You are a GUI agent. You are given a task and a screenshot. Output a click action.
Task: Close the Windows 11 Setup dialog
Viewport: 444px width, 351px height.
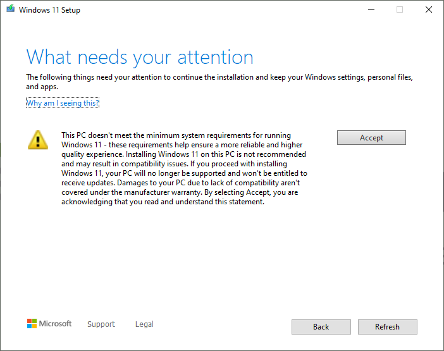[429, 10]
